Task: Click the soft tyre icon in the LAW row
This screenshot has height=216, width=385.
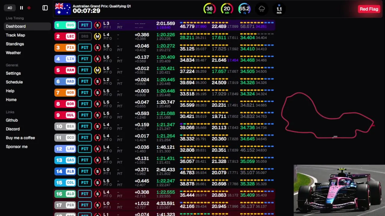Action: [97, 149]
